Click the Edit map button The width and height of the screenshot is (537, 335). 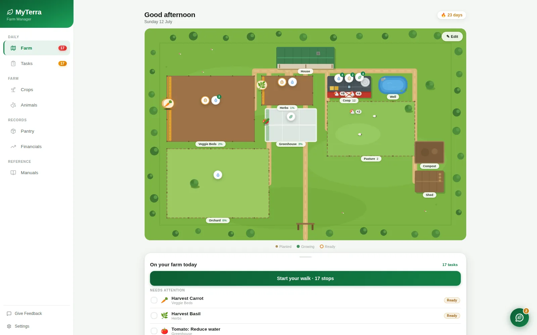pyautogui.click(x=452, y=37)
